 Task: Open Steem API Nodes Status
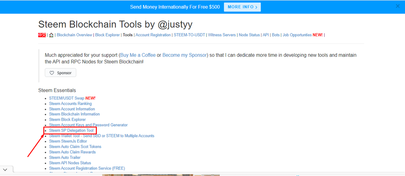point(70,163)
